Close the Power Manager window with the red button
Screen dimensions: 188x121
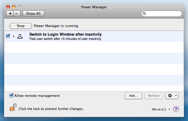pos(8,7)
